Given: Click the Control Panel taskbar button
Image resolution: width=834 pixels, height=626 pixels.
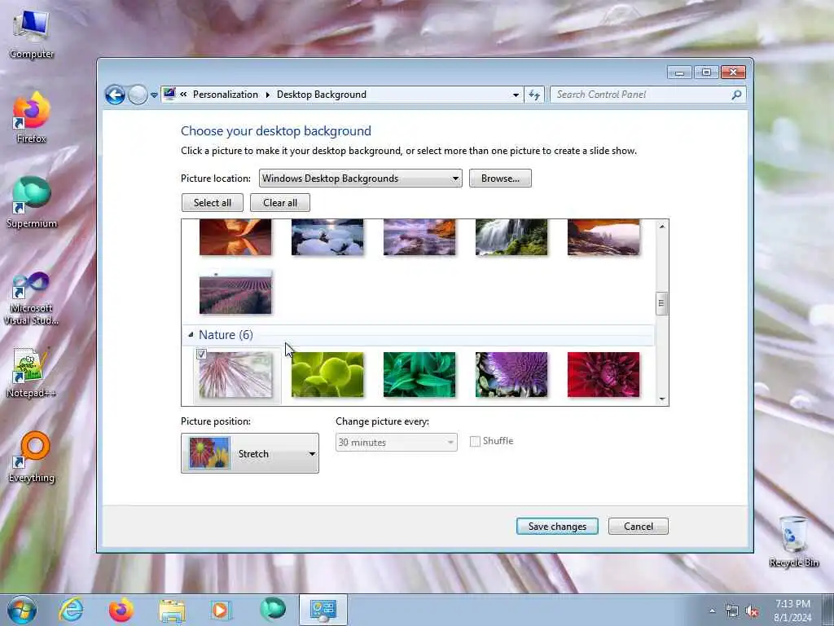Looking at the screenshot, I should tap(323, 610).
